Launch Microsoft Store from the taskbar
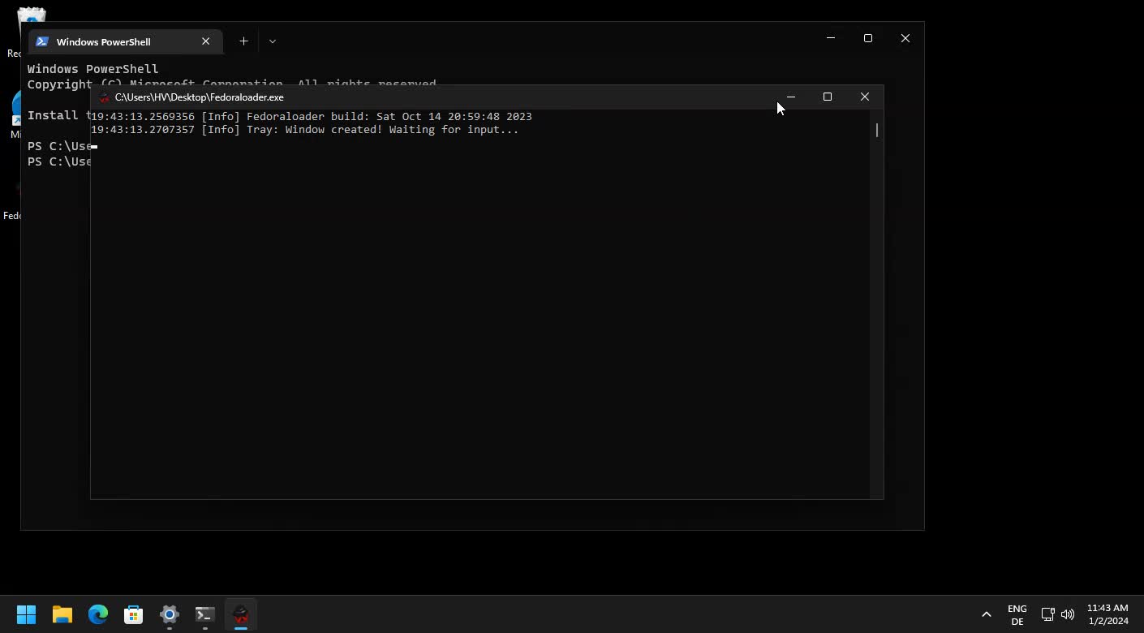The image size is (1144, 633). (133, 614)
